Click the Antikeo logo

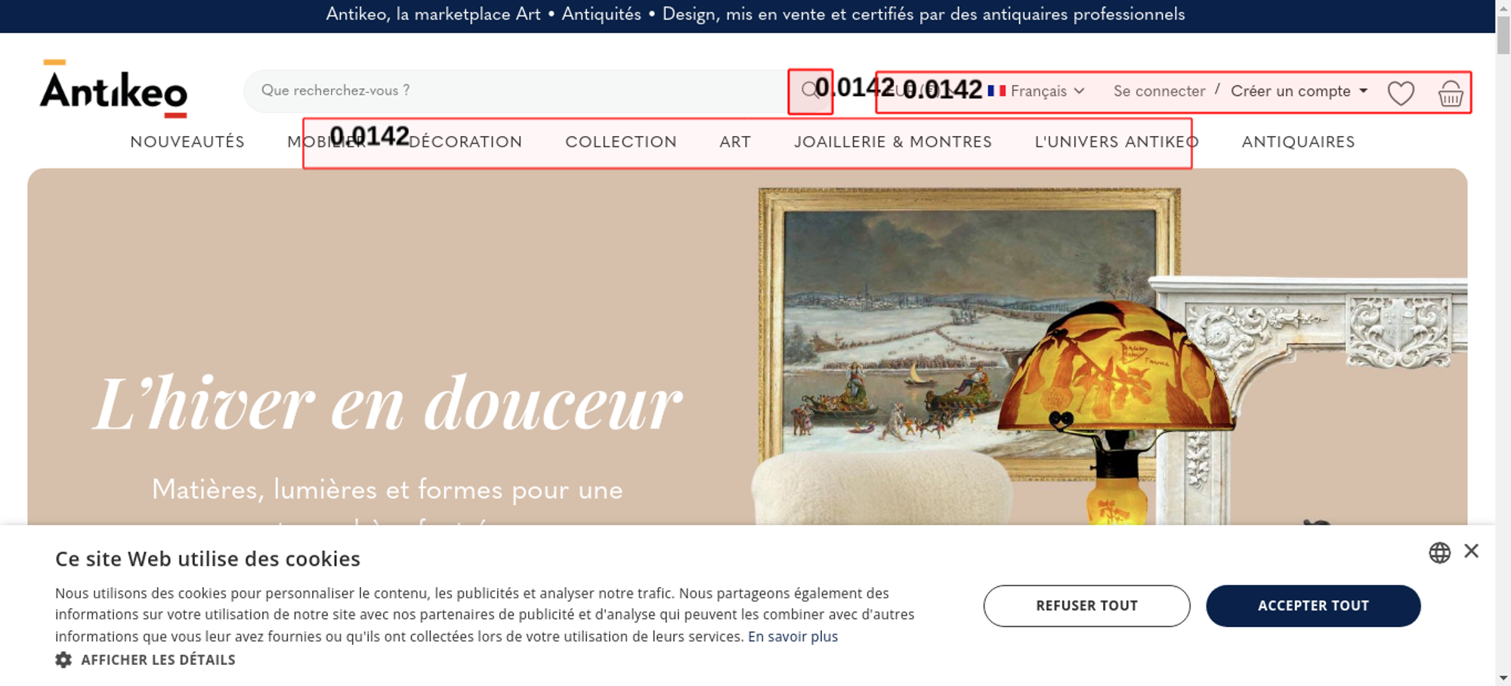[x=113, y=88]
